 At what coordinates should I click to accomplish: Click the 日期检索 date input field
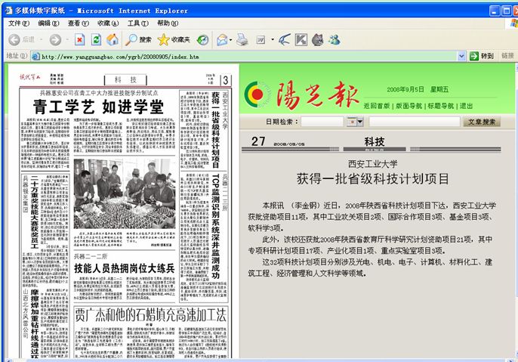322,122
